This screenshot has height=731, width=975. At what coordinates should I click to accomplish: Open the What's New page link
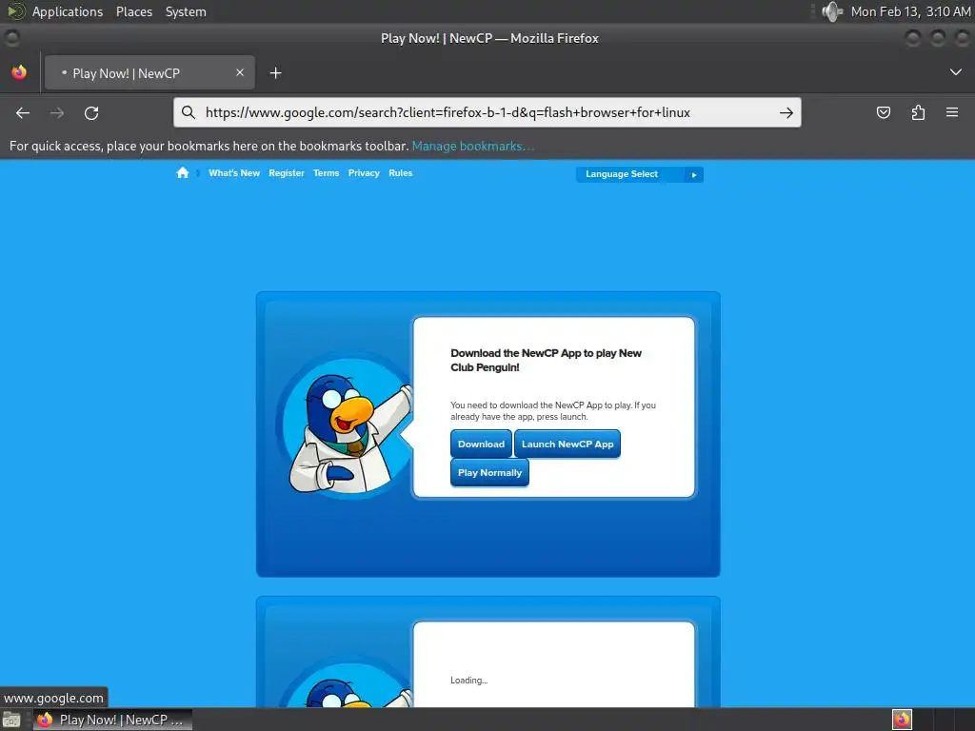click(x=234, y=173)
